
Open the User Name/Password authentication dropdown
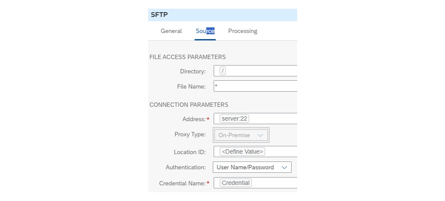pos(252,168)
